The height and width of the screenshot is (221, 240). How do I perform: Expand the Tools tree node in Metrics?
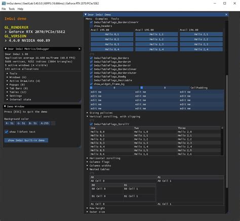(7, 73)
